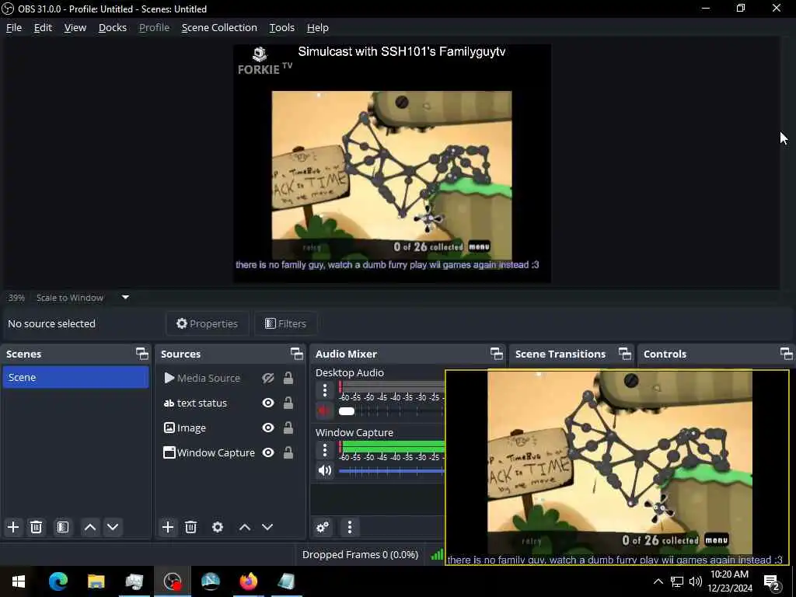Mute Window Capture audio

325,470
